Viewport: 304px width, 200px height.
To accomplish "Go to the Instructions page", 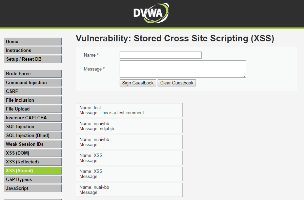I will point(33,50).
